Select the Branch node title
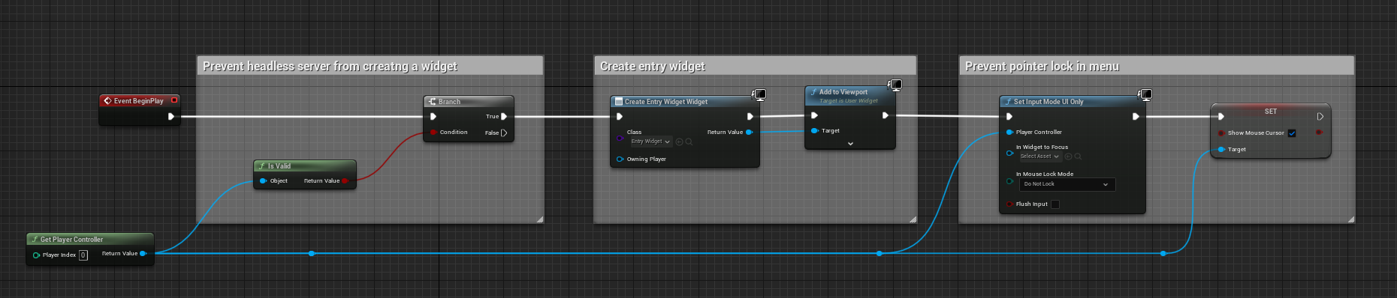 [449, 101]
